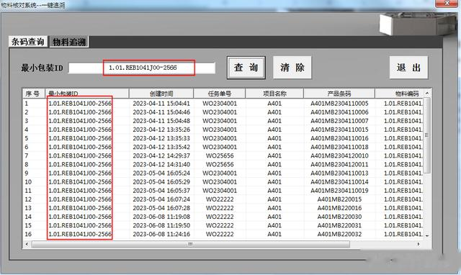Select cell 2023-04-12 13:35:33
461x275 pixels.
[x=161, y=138]
